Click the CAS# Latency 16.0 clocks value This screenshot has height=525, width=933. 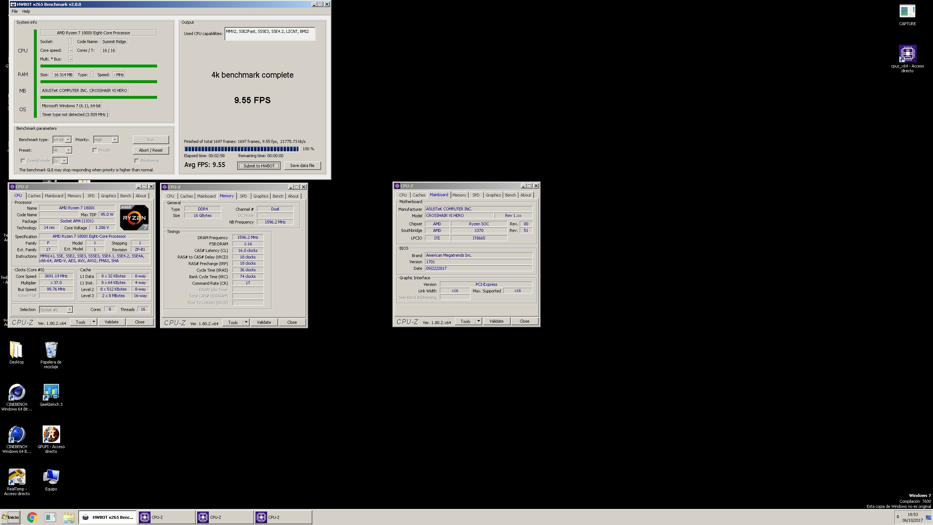point(248,250)
